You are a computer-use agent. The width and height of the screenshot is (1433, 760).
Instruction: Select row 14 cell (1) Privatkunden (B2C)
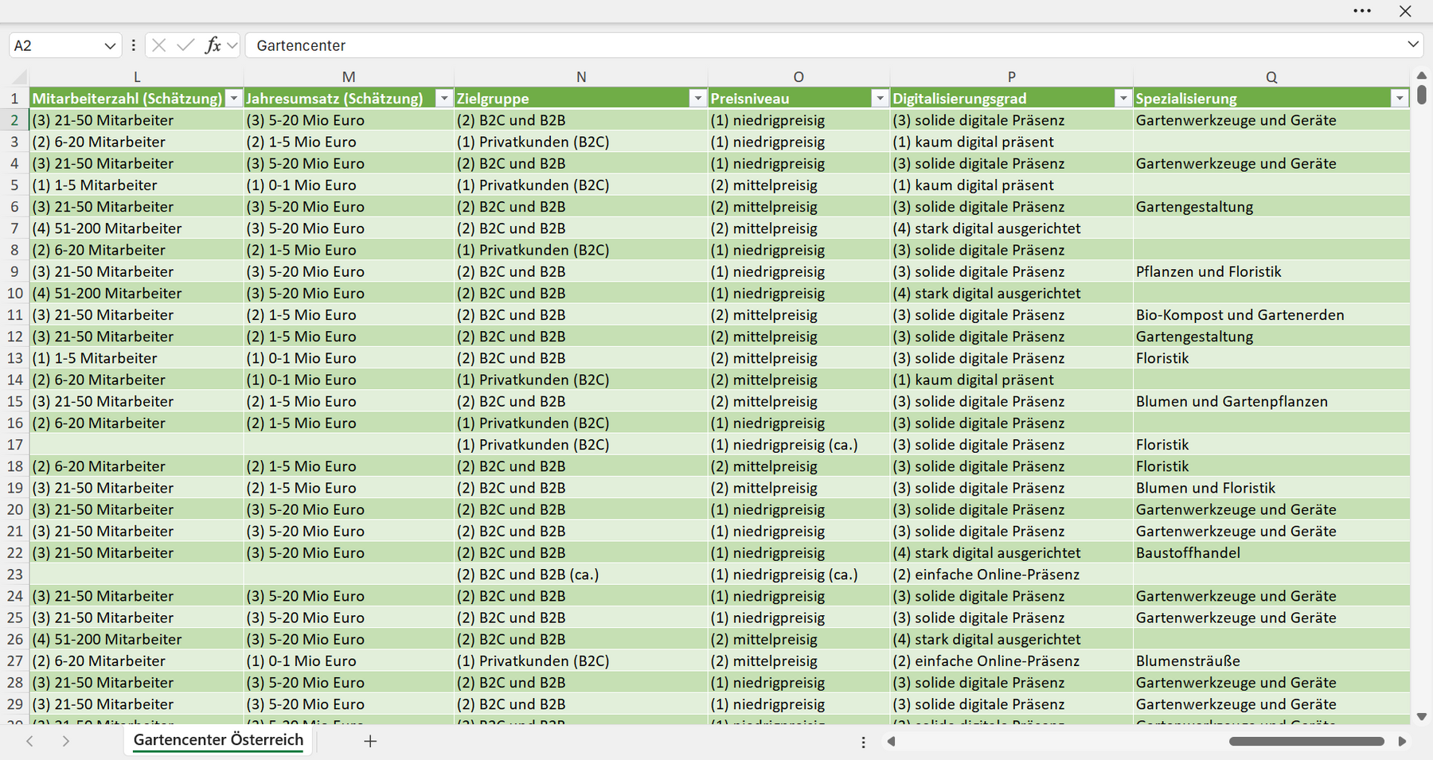click(x=581, y=380)
